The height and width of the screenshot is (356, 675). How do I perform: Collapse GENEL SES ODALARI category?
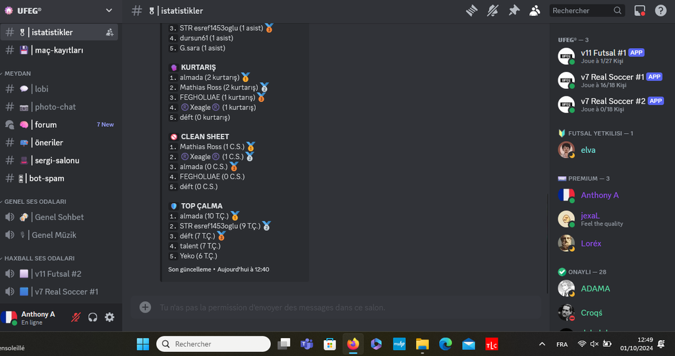click(x=35, y=202)
